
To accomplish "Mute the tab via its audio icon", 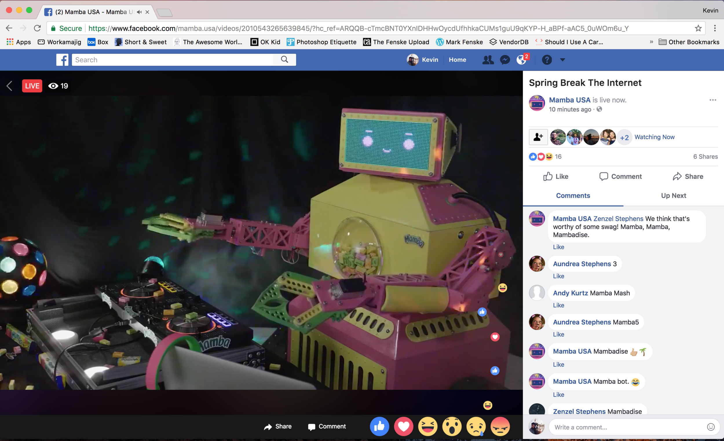I will point(139,12).
